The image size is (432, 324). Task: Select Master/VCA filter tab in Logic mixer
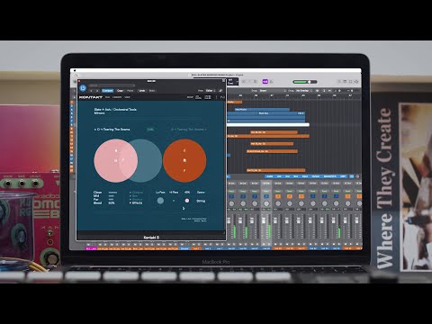click(330, 176)
